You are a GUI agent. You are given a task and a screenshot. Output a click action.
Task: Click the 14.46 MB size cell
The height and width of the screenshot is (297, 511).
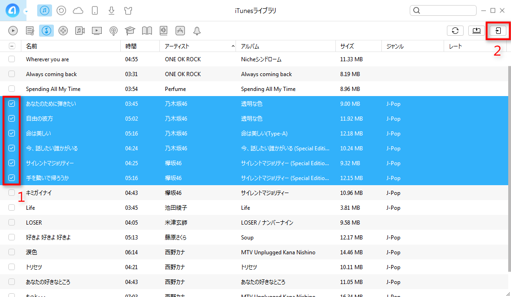(351, 252)
